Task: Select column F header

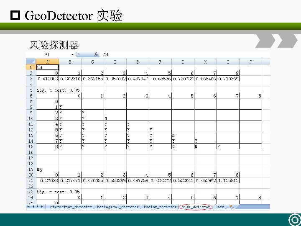Action: coord(160,62)
